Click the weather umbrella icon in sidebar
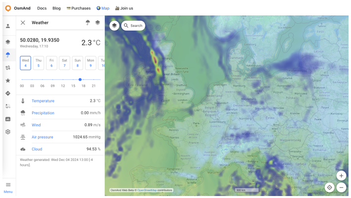 coord(8,54)
